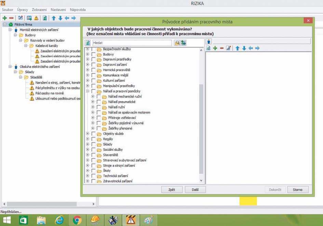Viewport: 323px width, 226px height.
Task: Click the Dokončit button
Action: click(275, 189)
